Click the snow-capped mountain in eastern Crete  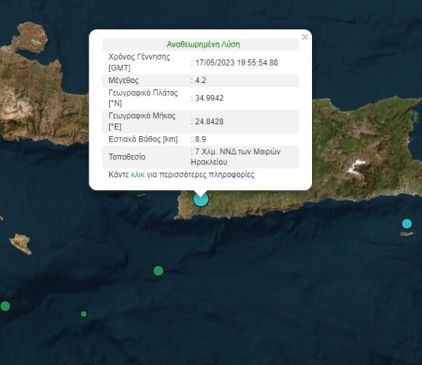coord(356,167)
